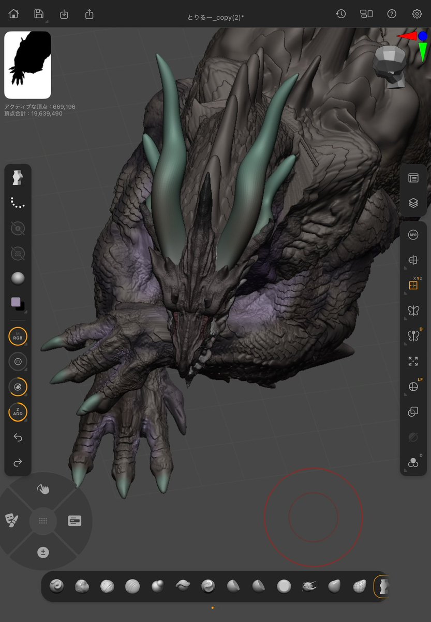The width and height of the screenshot is (431, 622).
Task: Open the subtool layers stack icon
Action: (x=413, y=203)
